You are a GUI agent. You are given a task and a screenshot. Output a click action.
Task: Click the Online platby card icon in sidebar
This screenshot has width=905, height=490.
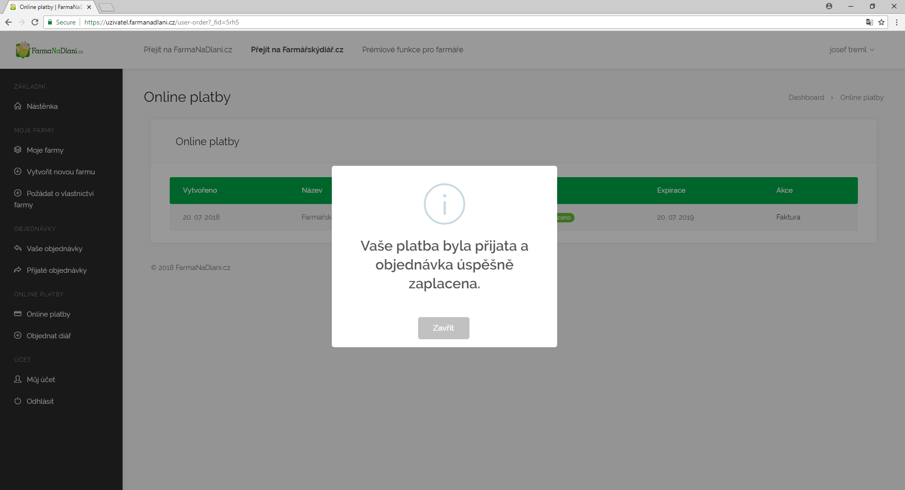pos(18,314)
